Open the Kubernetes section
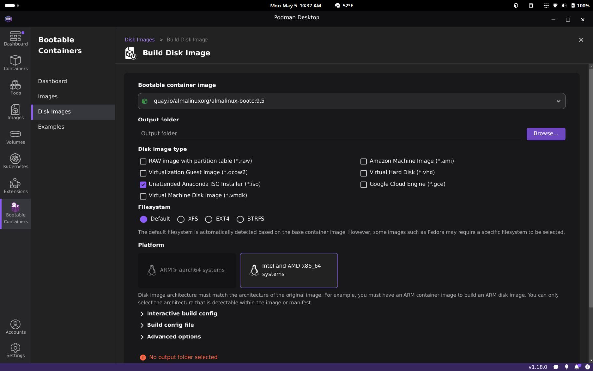 (x=15, y=161)
